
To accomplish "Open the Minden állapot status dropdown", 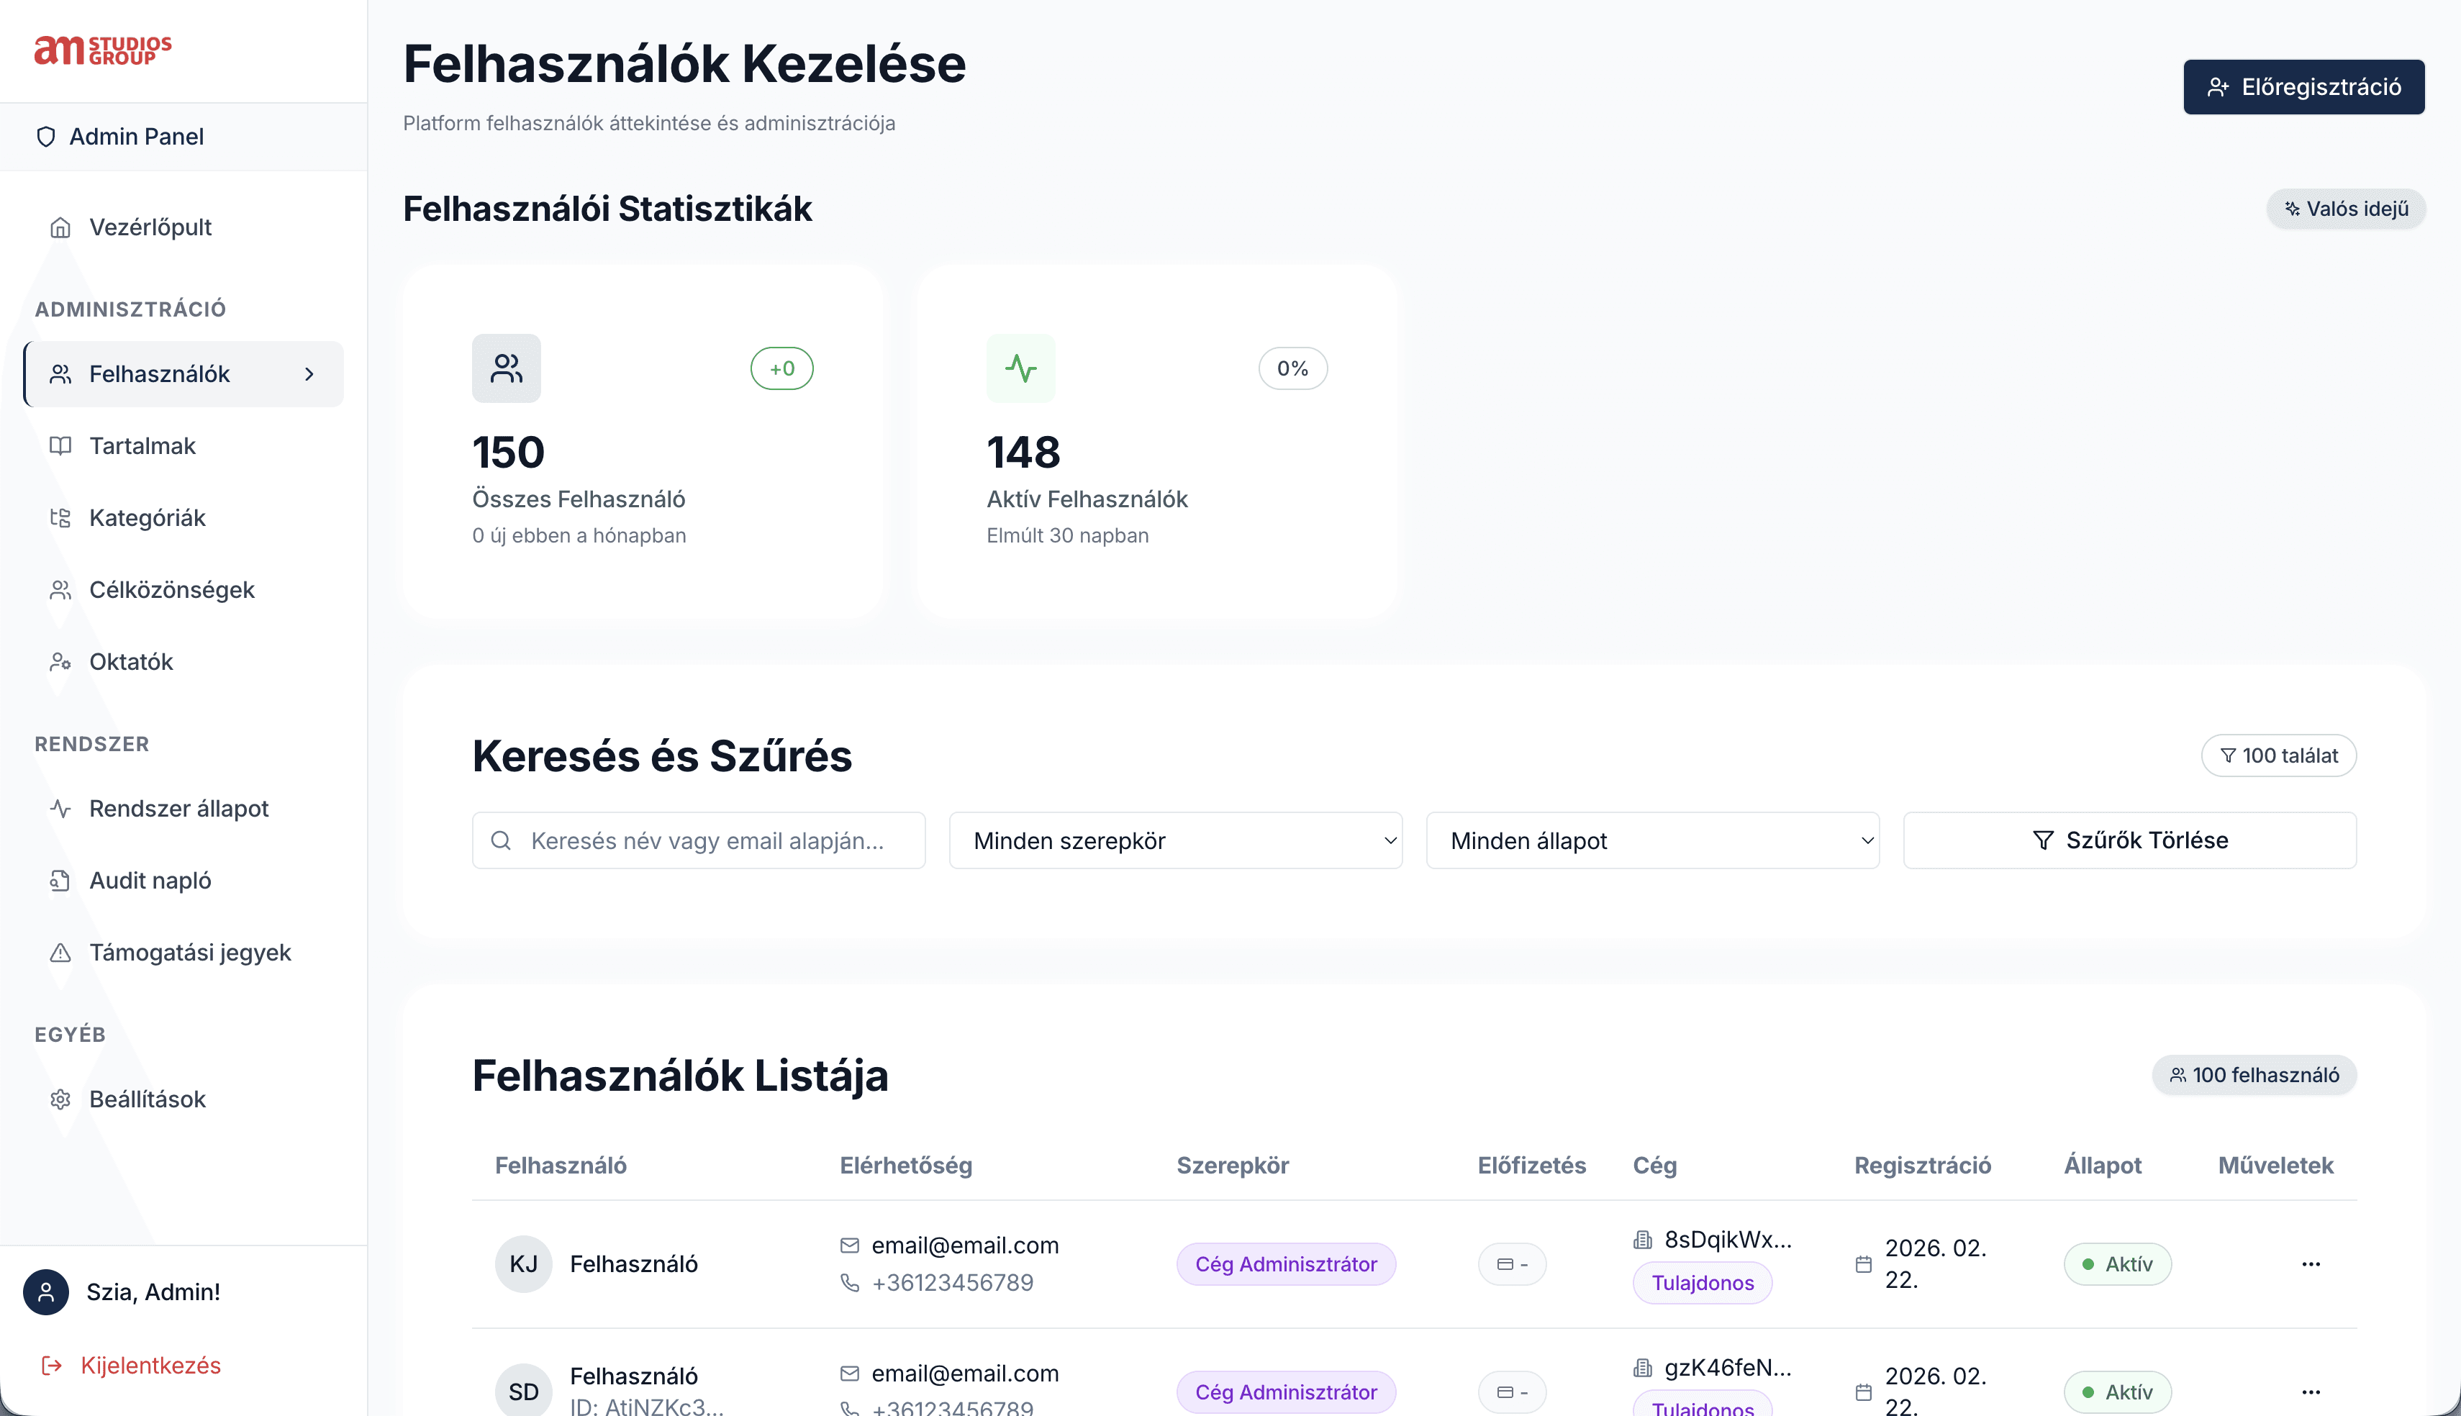I will point(1651,840).
